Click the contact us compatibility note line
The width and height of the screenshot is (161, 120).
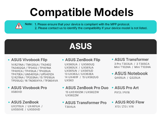tap(91, 28)
